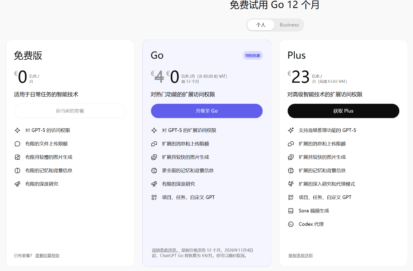Click sparkle icon beside 支持高级推理功能的 GPT-5
Viewport: 413px width, 271px height.
[x=291, y=131]
